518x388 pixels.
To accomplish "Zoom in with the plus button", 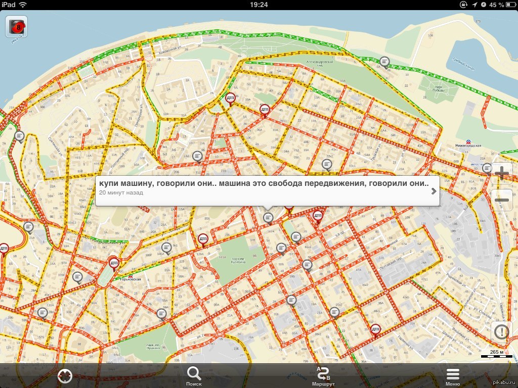I will 501,174.
